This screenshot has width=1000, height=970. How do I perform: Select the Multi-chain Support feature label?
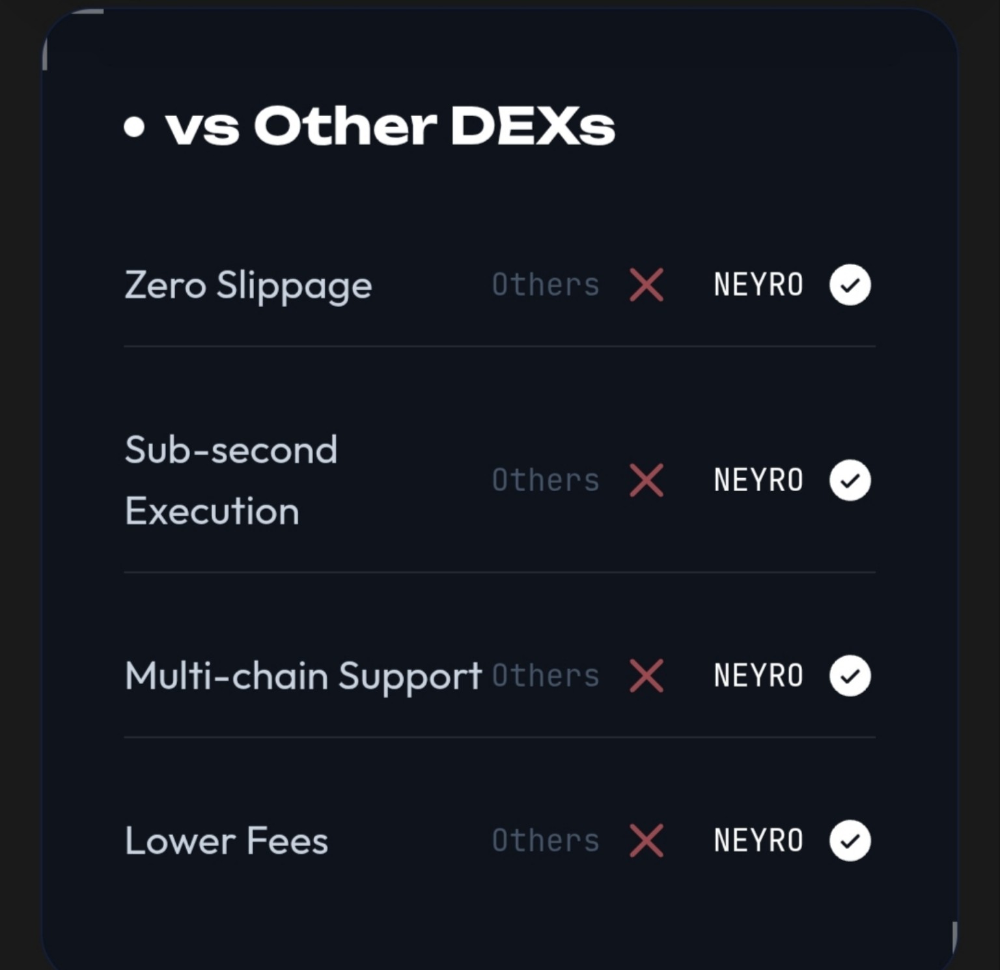point(303,677)
